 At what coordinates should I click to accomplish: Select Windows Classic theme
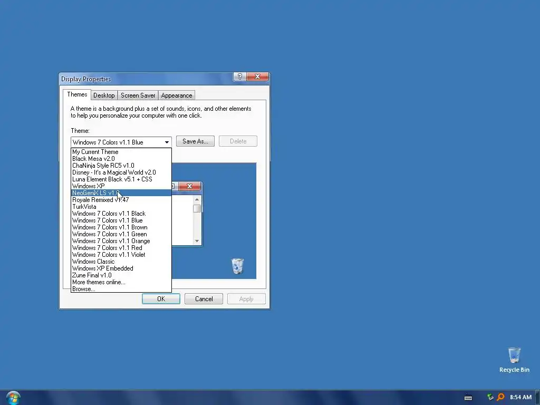coord(121,262)
